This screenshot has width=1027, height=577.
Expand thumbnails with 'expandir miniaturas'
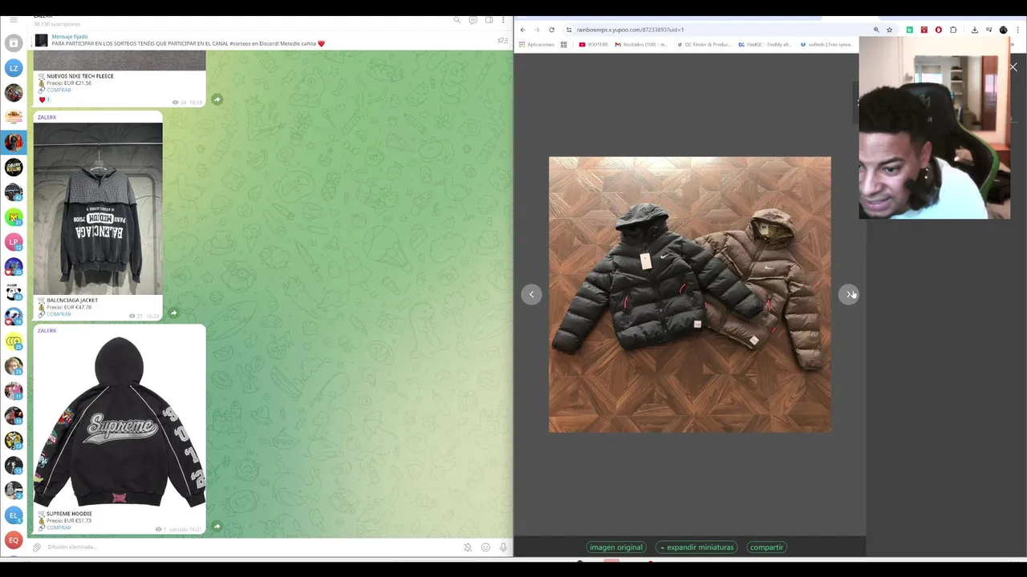(696, 547)
